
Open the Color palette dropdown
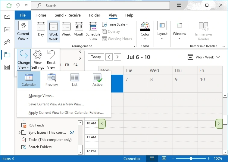pyautogui.click(x=145, y=31)
